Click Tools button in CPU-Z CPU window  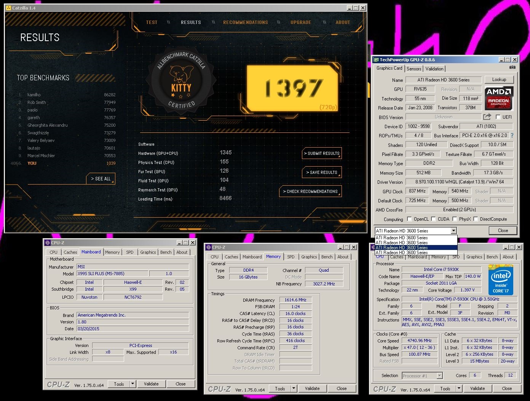tap(445, 388)
